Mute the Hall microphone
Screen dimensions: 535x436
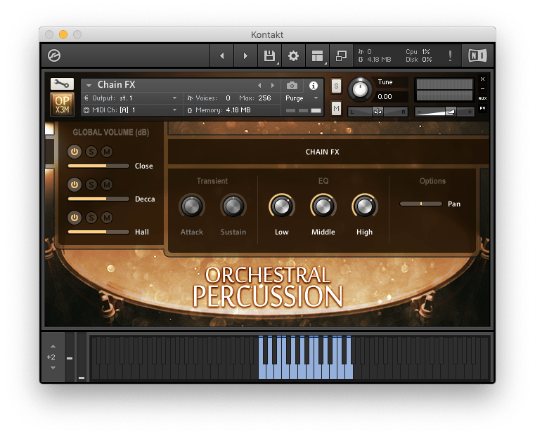coord(107,218)
